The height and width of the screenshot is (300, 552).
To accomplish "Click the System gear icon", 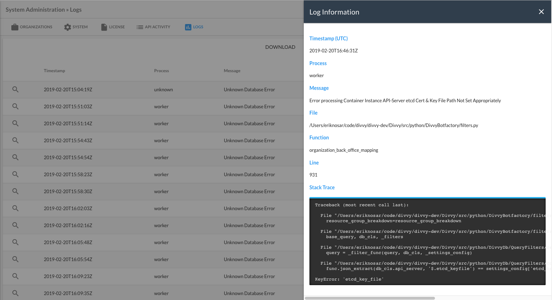I will [x=68, y=27].
